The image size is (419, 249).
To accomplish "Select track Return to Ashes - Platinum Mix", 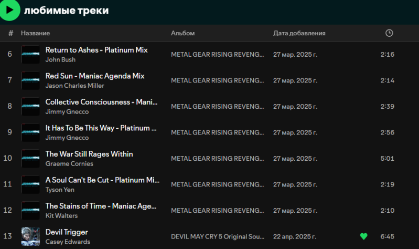I will click(96, 50).
